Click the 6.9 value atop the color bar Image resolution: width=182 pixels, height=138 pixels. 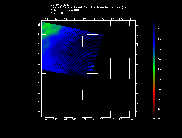[x=158, y=20]
